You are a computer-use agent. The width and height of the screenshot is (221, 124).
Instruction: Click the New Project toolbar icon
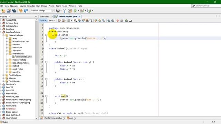(3, 11)
